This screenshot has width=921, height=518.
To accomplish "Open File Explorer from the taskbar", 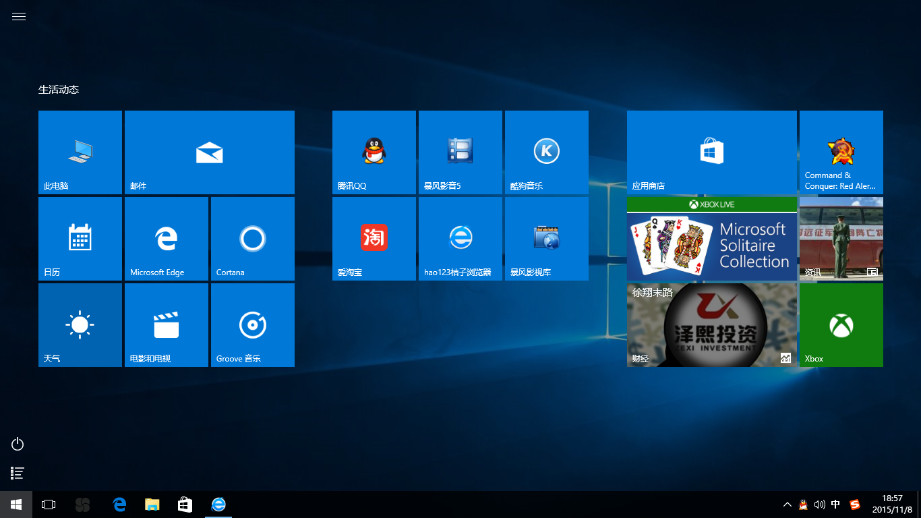I will click(152, 505).
